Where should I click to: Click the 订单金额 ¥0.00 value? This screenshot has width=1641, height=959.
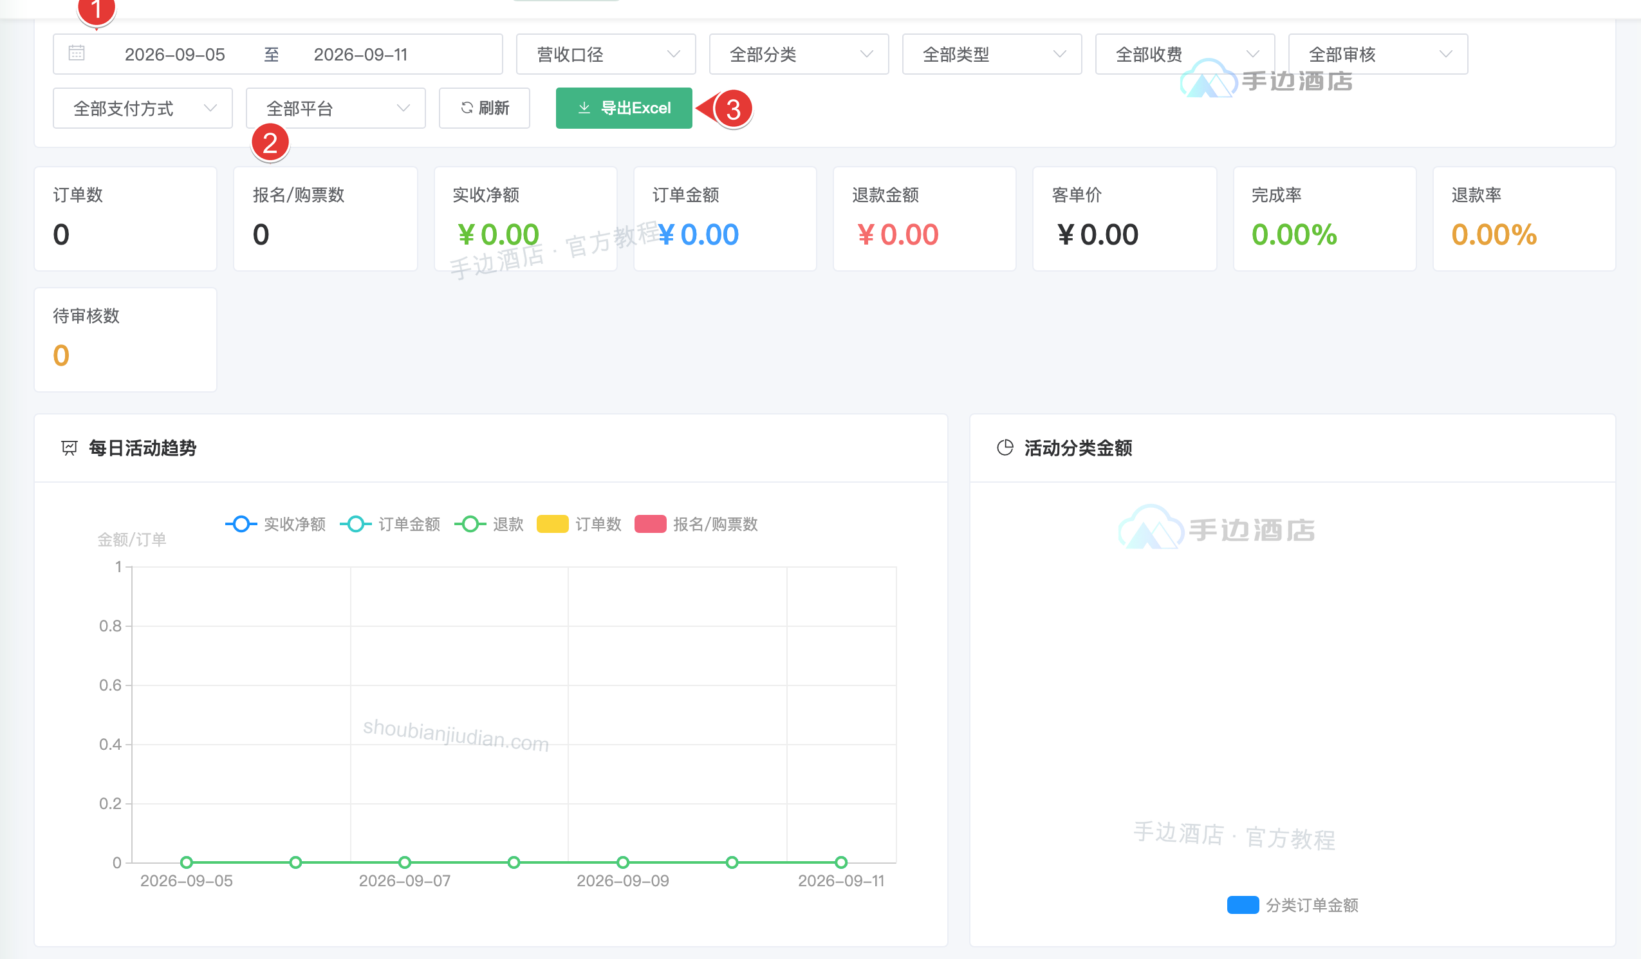tap(698, 234)
